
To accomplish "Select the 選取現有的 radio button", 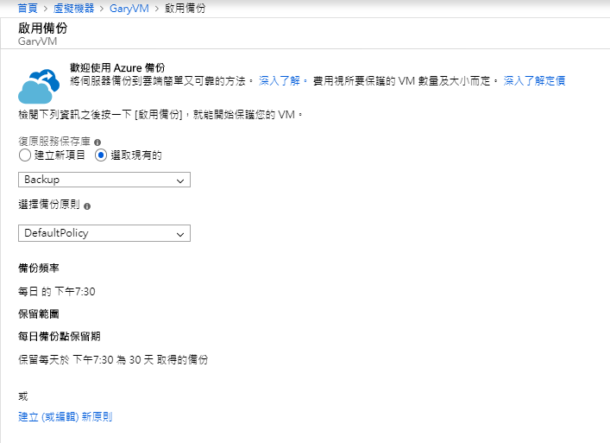I will coord(101,155).
